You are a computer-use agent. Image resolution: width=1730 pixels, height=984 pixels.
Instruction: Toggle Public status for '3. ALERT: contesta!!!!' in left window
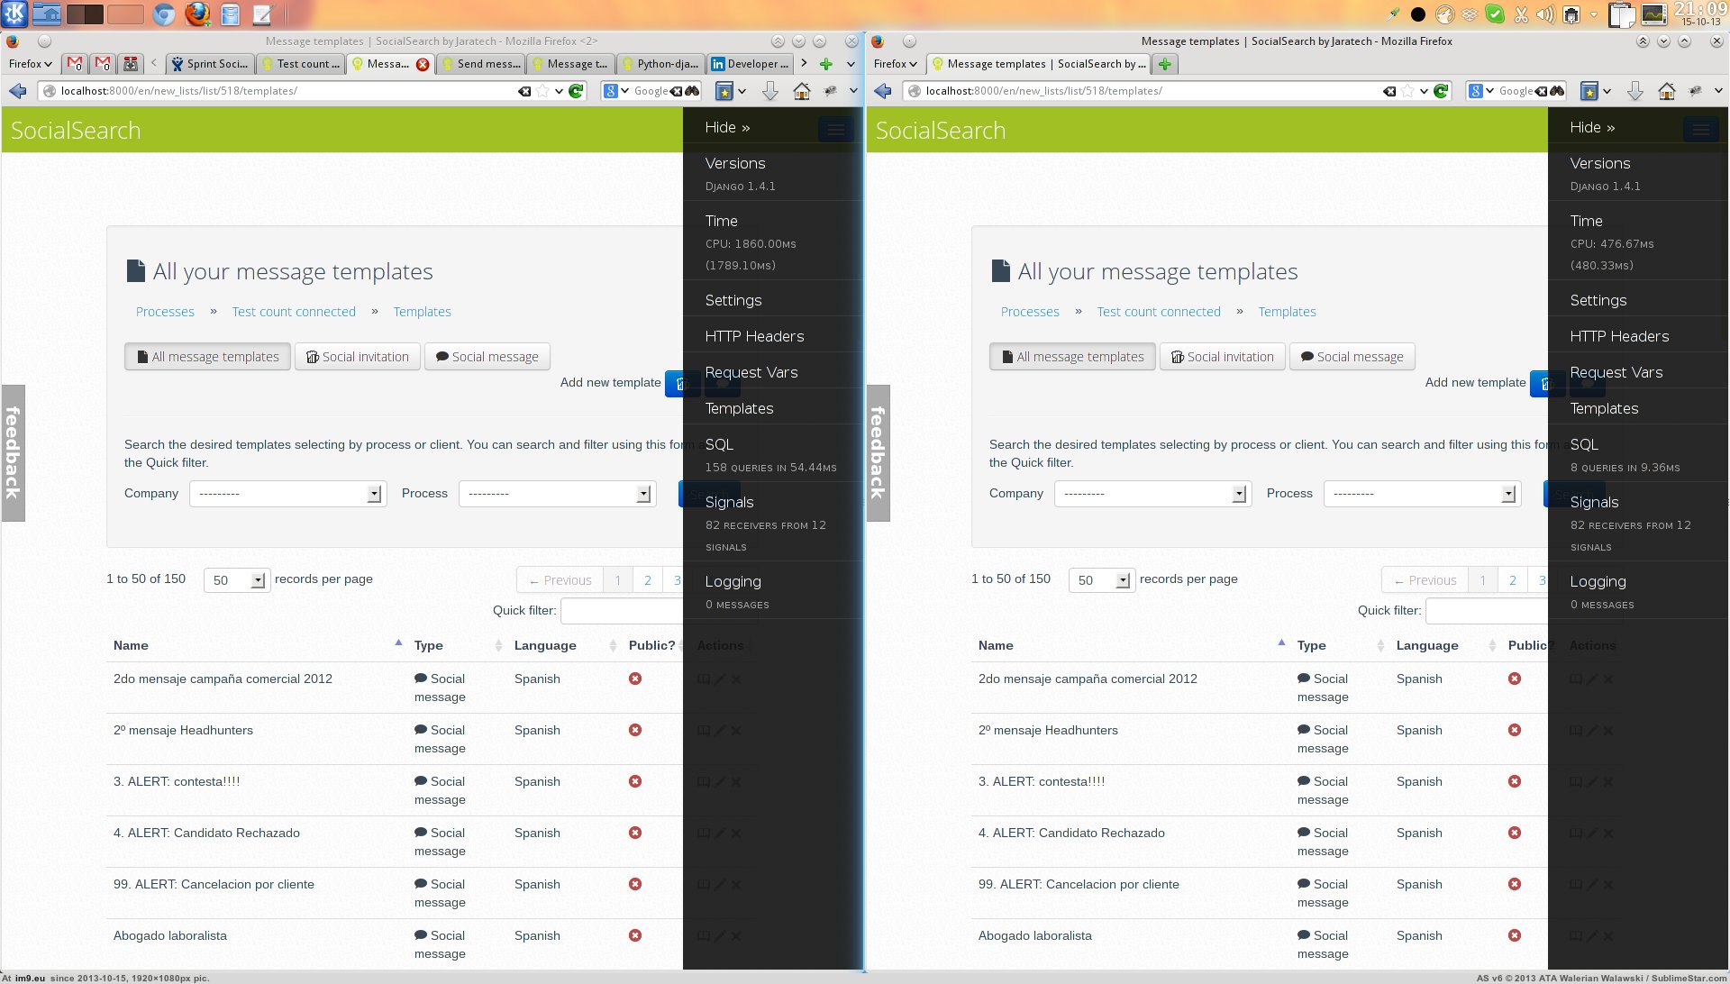pos(635,781)
